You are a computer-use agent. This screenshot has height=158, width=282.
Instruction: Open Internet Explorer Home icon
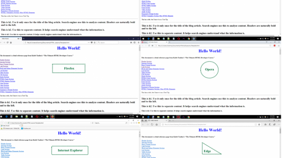tap(131, 123)
